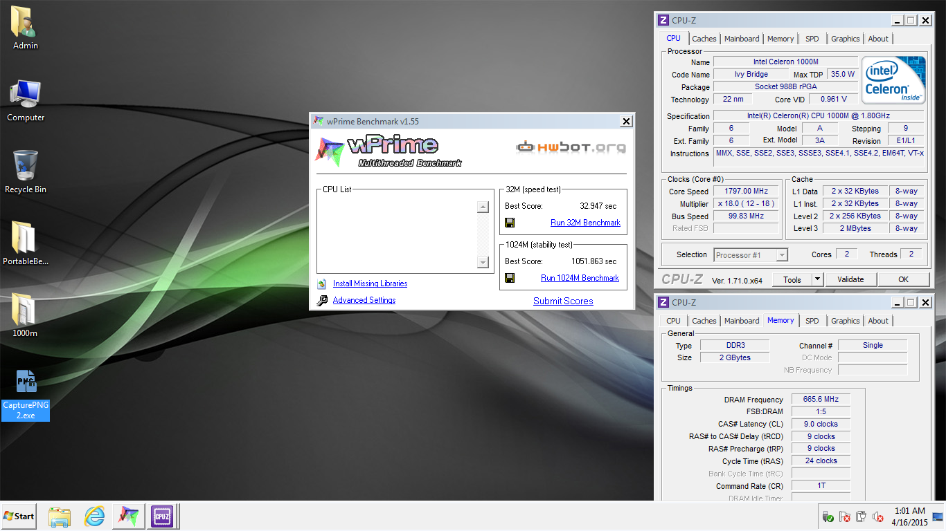The height and width of the screenshot is (531, 946).
Task: Close the wPrime Benchmark window
Action: 626,121
